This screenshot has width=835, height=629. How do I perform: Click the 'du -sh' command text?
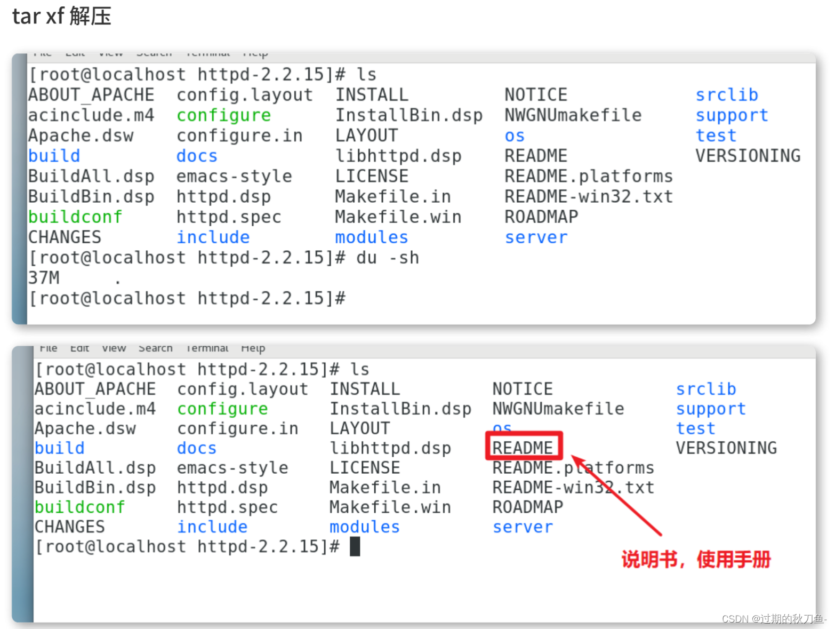388,258
